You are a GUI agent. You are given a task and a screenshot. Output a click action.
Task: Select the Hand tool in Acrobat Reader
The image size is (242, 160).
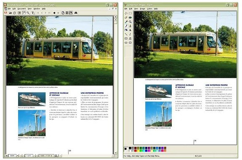(24, 13)
